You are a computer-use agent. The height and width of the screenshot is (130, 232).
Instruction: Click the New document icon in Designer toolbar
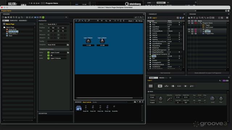(x=3, y=17)
